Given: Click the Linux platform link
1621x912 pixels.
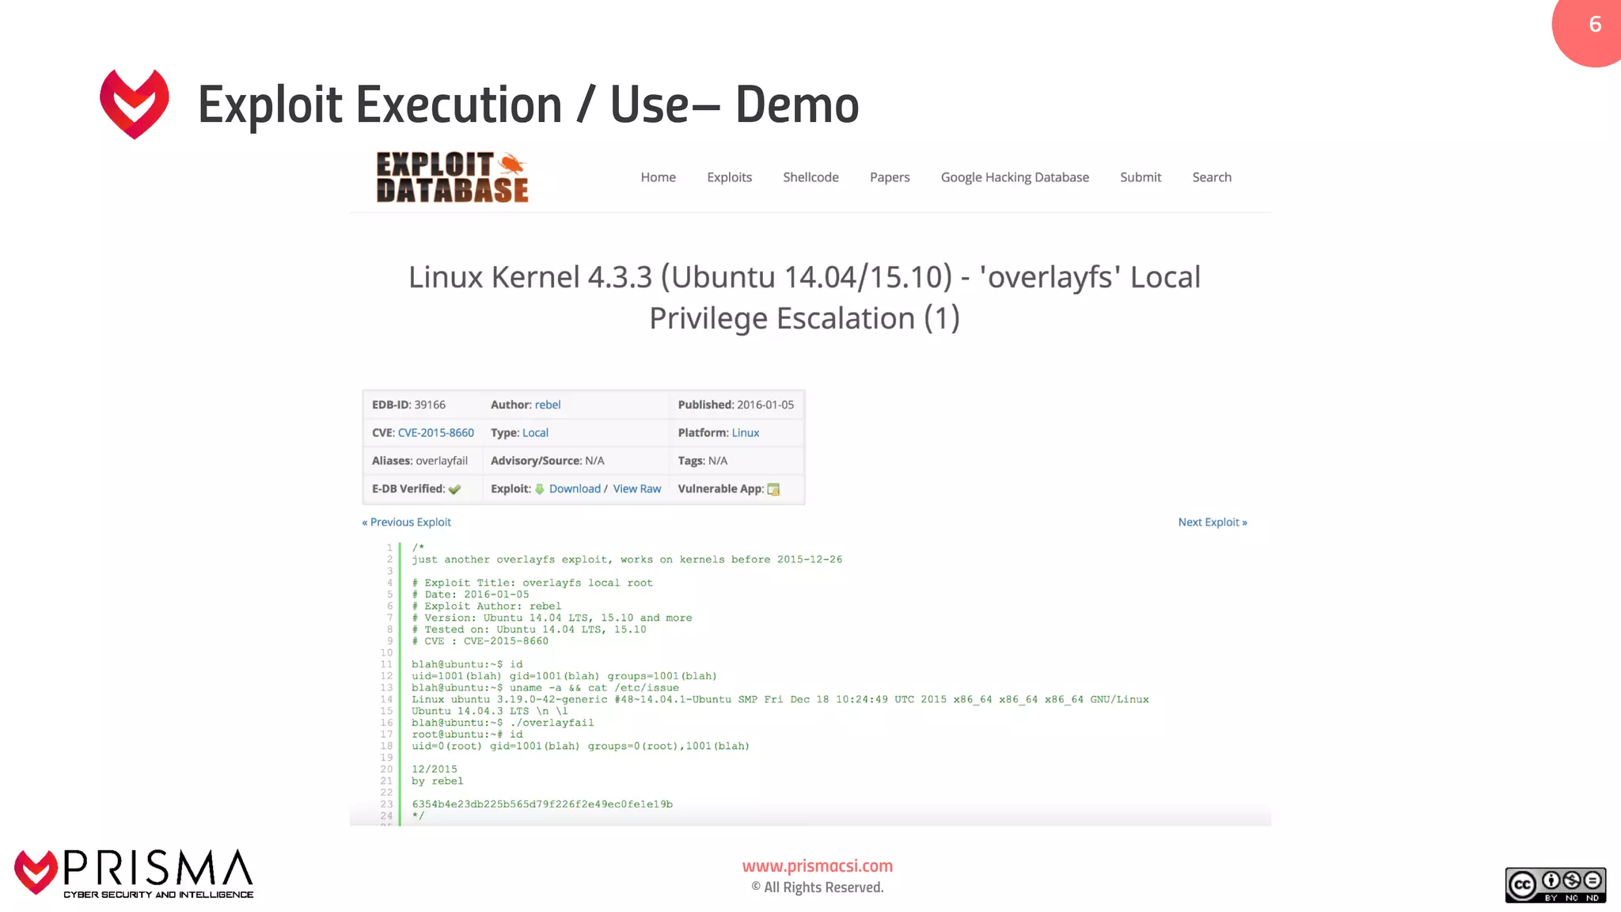Looking at the screenshot, I should click(x=746, y=433).
